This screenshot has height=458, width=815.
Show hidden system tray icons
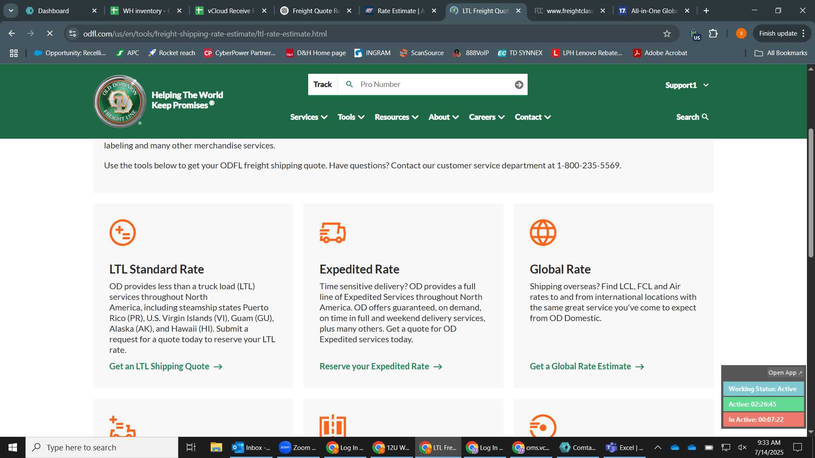658,447
